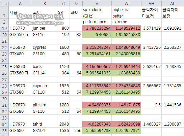The width and height of the screenshot is (184, 136).
Task: Select column AI header
Action: tap(172, 4)
